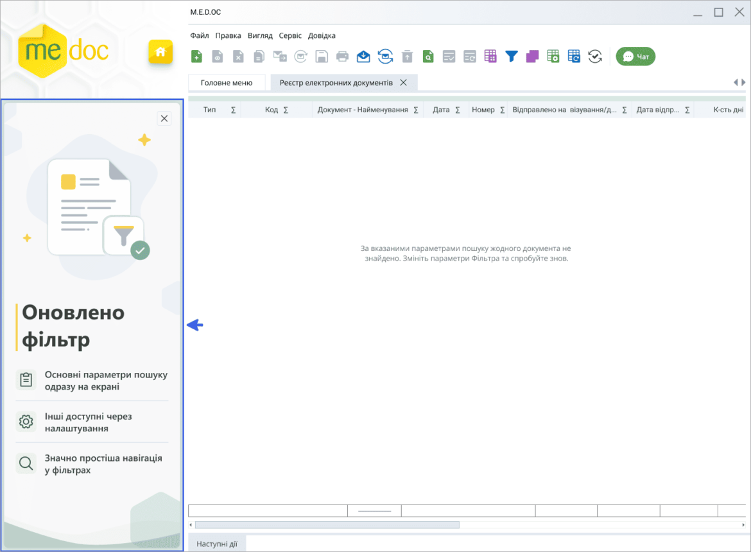
Task: Go to home via yellow house button
Action: (x=160, y=52)
